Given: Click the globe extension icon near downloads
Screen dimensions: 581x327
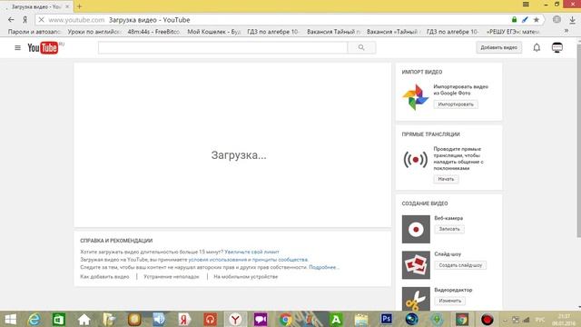Looking at the screenshot, I should coord(556,20).
